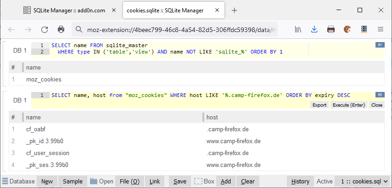Go back to the previous page
The image size is (392, 188).
pos(12,29)
